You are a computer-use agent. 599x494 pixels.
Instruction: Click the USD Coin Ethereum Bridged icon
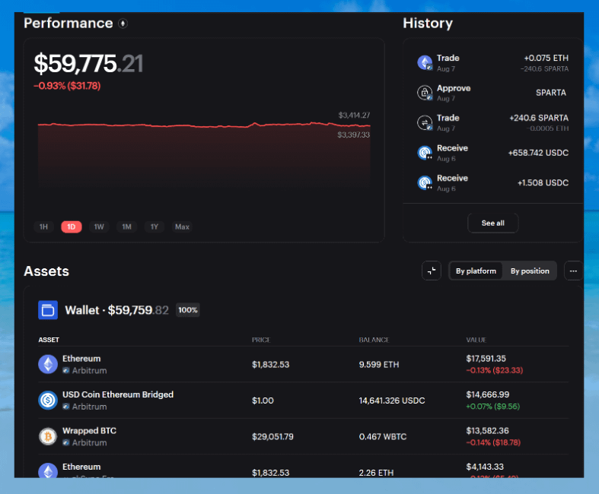[x=48, y=400]
